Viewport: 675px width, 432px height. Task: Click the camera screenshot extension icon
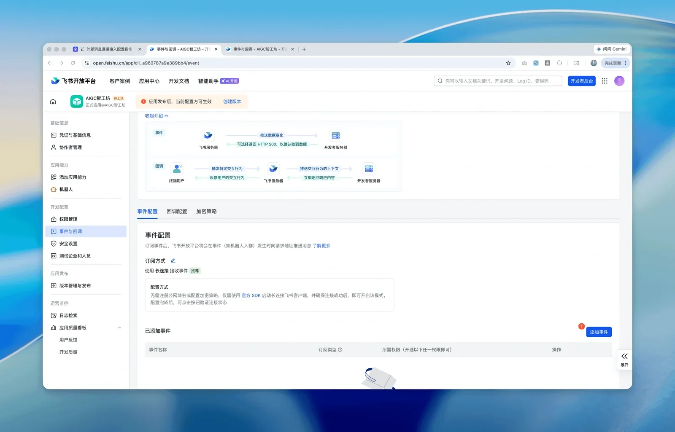pyautogui.click(x=524, y=63)
